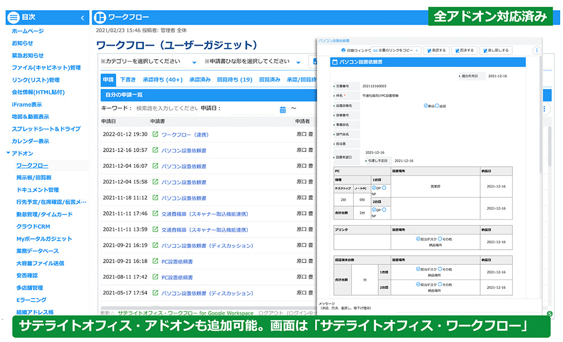
Task: Open external-link icon for 2021-09-21 16:19 row
Action: pyautogui.click(x=155, y=245)
